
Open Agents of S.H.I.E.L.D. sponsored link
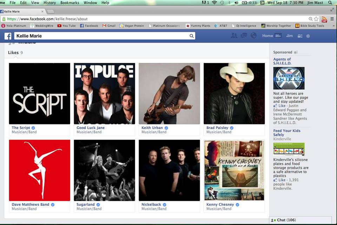(282, 61)
